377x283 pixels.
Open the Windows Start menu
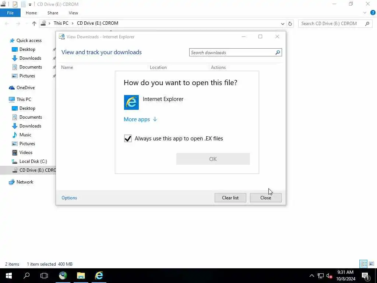(x=9, y=276)
